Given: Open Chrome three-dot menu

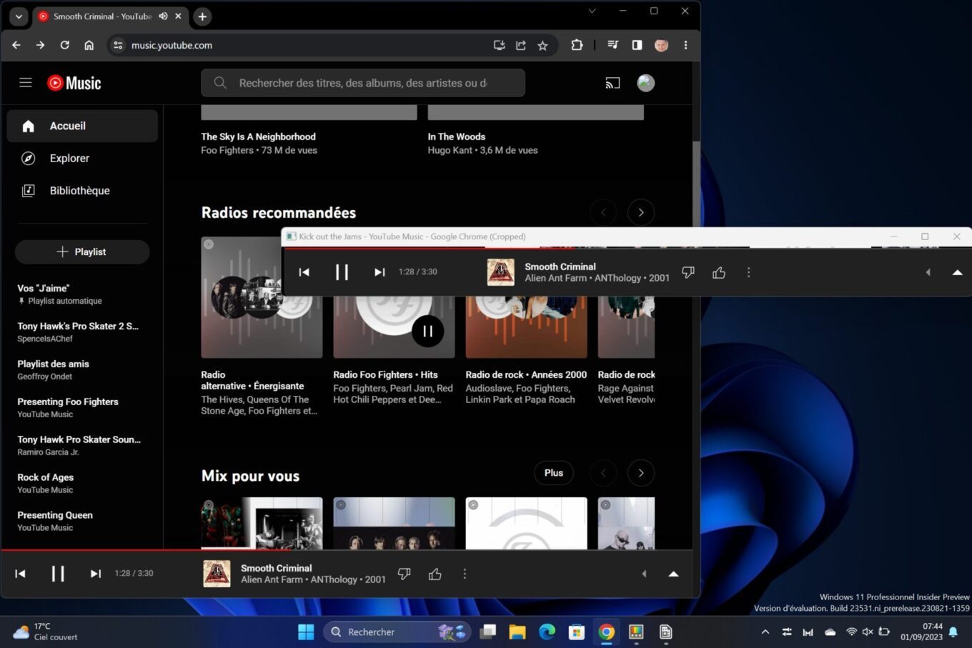Looking at the screenshot, I should tap(685, 45).
